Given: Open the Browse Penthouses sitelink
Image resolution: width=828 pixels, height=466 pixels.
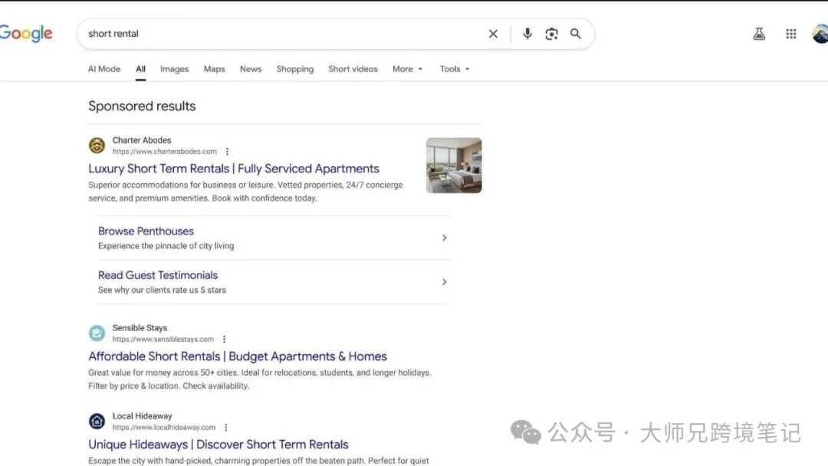Looking at the screenshot, I should coord(146,231).
